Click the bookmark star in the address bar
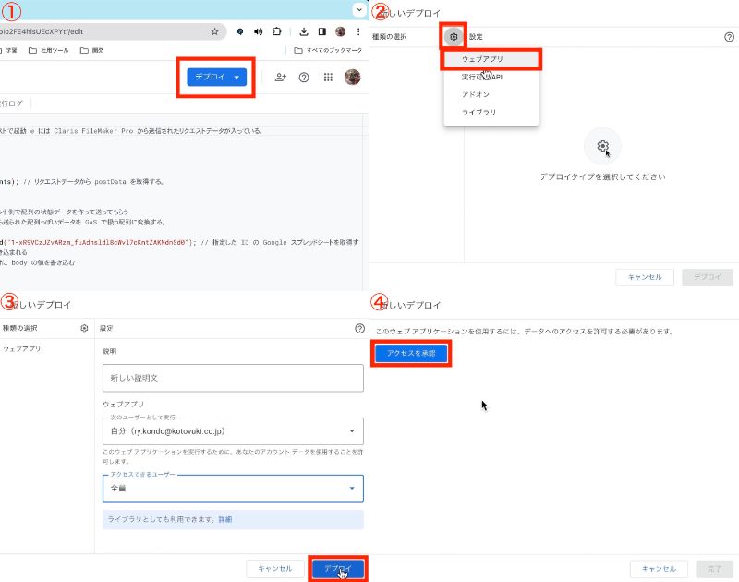 click(x=215, y=30)
